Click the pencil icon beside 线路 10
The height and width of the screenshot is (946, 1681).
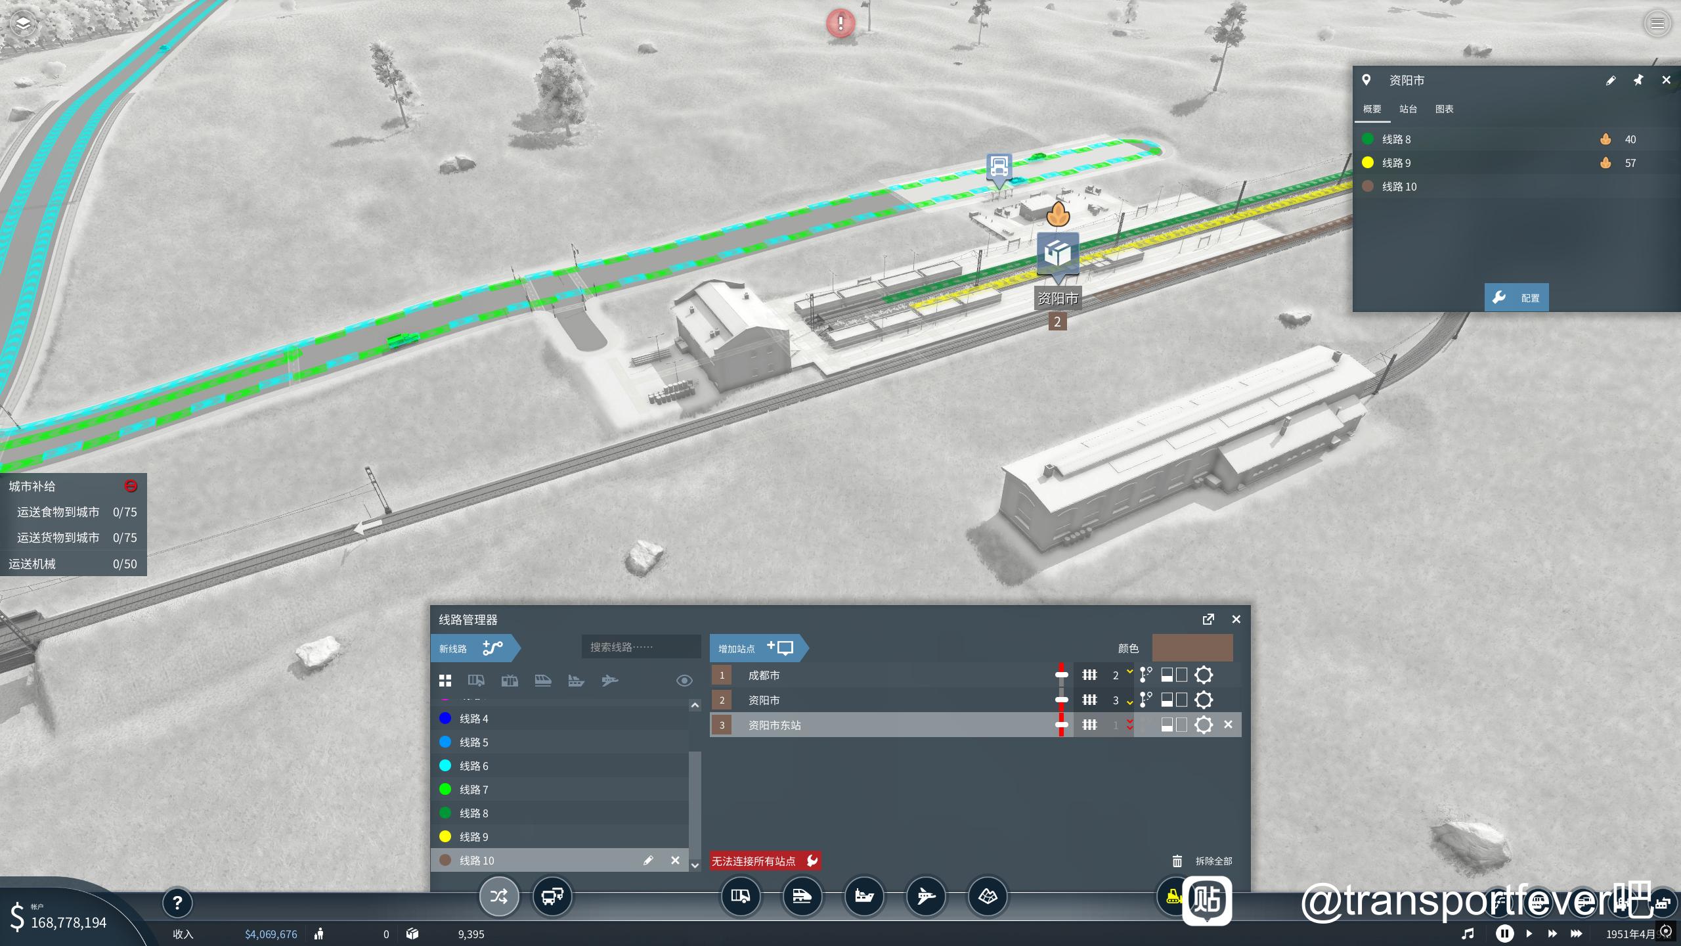(648, 861)
